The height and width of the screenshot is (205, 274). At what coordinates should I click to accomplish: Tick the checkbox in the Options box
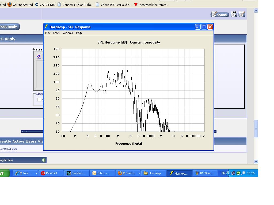click(x=39, y=100)
